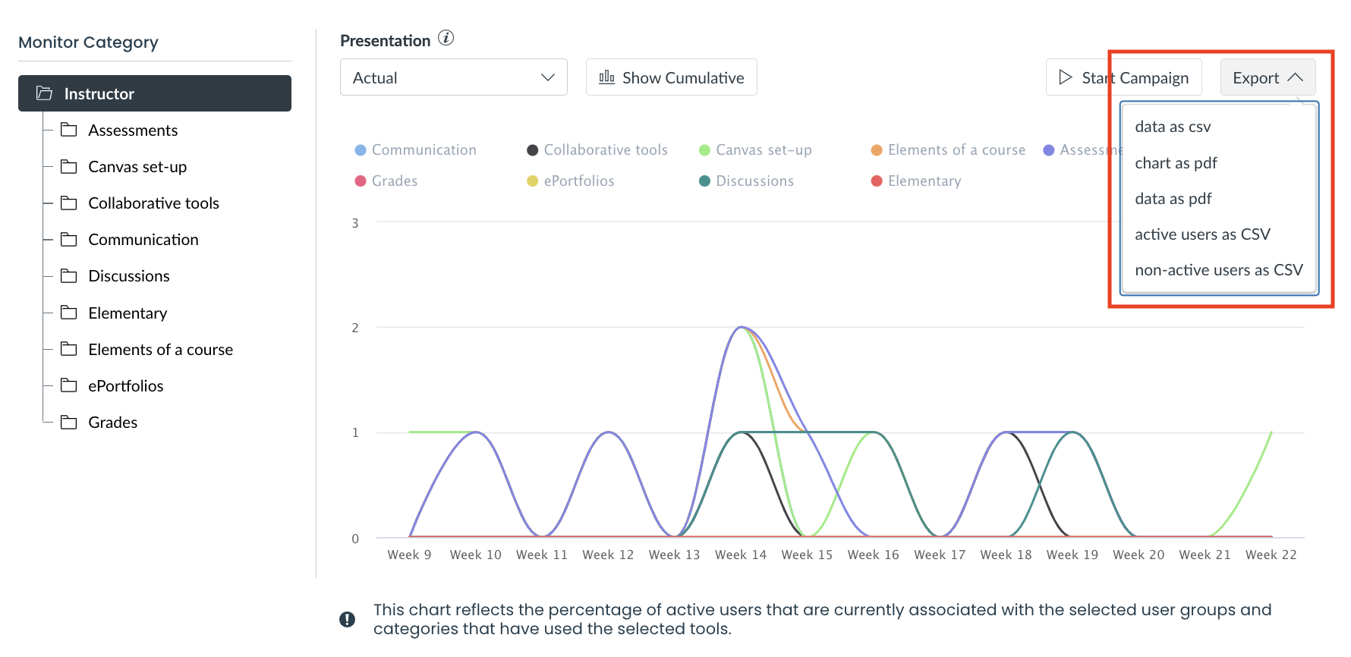The image size is (1351, 657).
Task: Click the warning exclamation icon below chart
Action: (x=347, y=619)
